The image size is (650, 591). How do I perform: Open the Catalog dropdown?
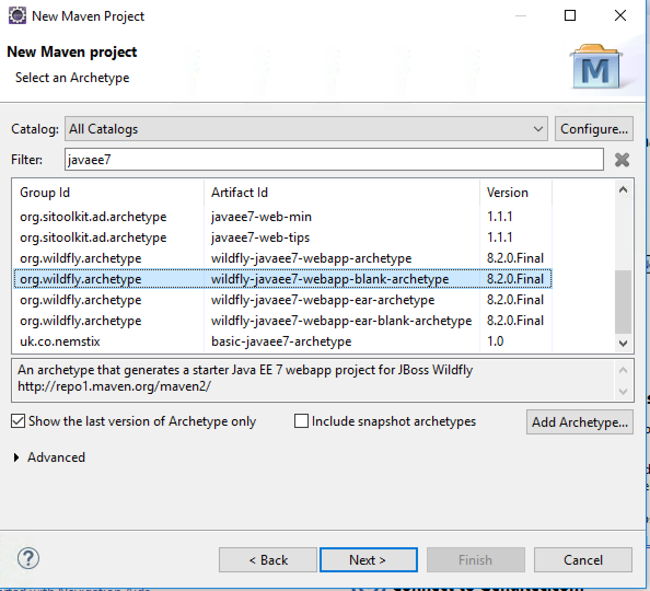click(x=306, y=129)
